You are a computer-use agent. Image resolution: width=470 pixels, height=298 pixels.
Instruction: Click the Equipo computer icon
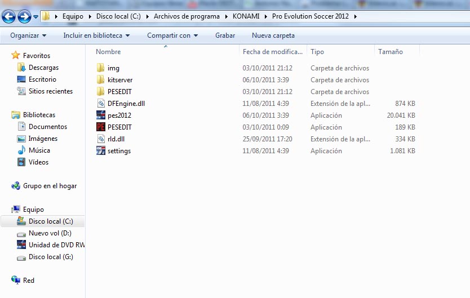[16, 209]
